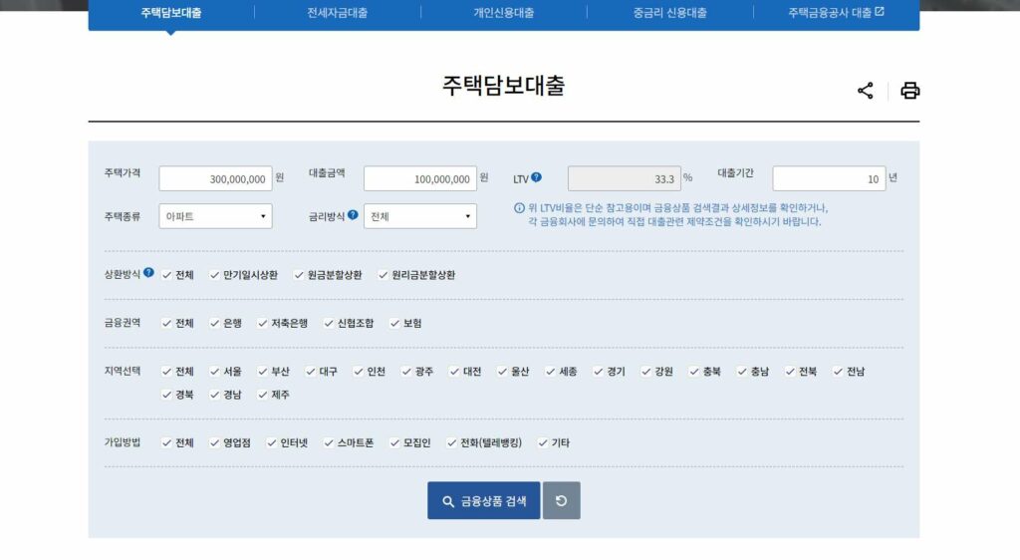Uncheck 대전 region checkbox

pyautogui.click(x=454, y=372)
